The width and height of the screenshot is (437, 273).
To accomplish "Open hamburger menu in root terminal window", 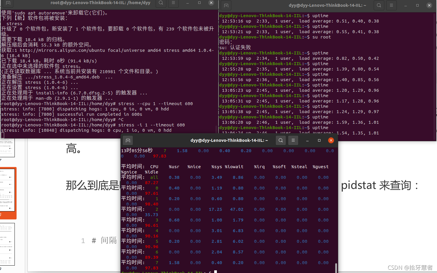I will [173, 3].
